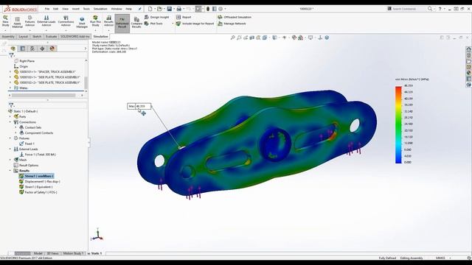This screenshot has height=265, width=472.
Task: Open the FeatureManager Design Tree tab
Action: (13, 49)
